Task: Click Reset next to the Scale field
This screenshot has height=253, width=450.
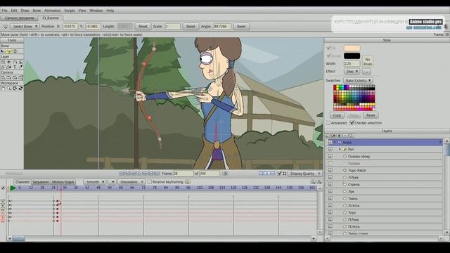Action: tap(191, 27)
